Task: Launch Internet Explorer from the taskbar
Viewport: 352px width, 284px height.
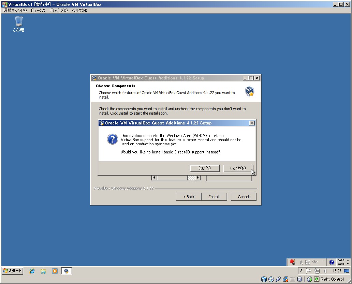Action: pyautogui.click(x=32, y=271)
